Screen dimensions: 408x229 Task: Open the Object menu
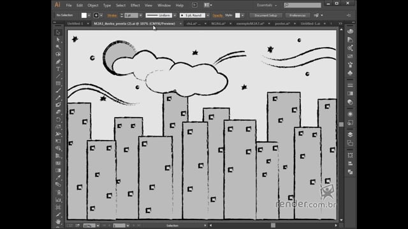coord(93,5)
